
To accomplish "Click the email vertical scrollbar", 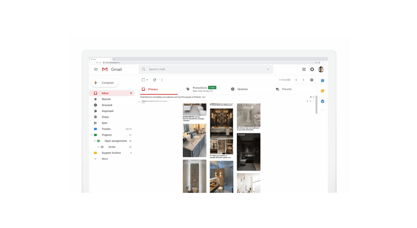I will click(316, 105).
